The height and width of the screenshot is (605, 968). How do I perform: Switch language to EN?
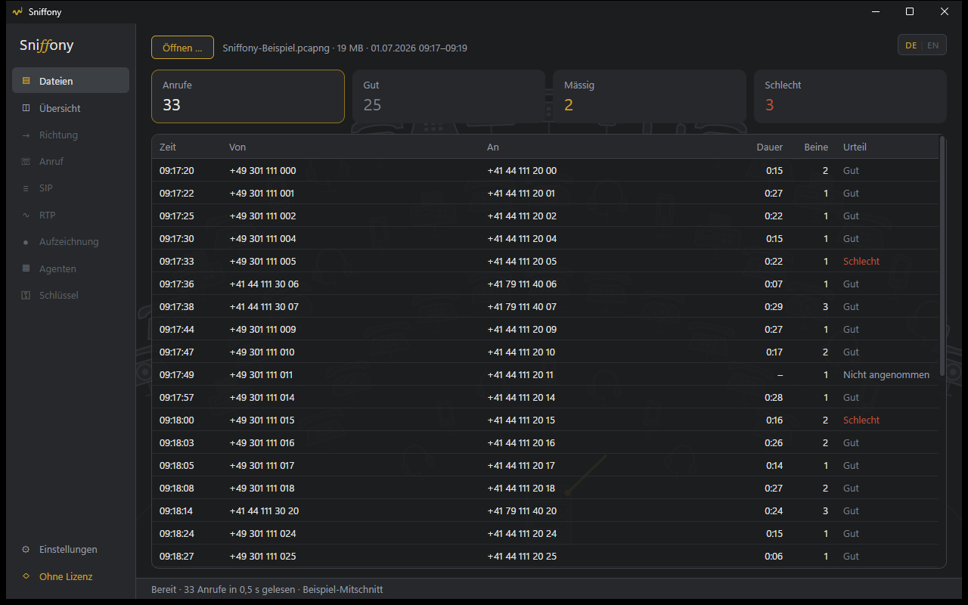pos(933,45)
